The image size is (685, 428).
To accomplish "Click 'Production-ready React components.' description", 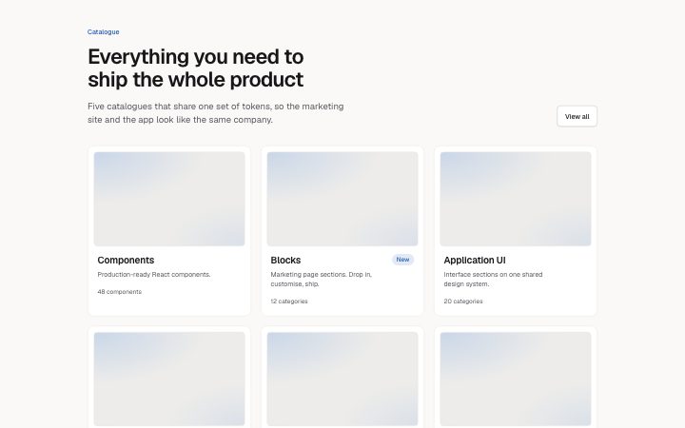I will point(154,274).
